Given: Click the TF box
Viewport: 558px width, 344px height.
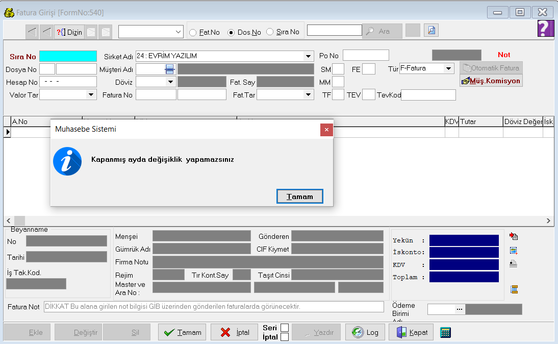Looking at the screenshot, I should tap(338, 95).
